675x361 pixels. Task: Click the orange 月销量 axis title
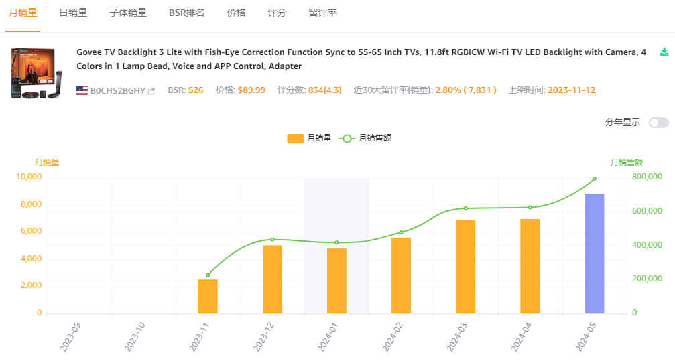point(47,163)
